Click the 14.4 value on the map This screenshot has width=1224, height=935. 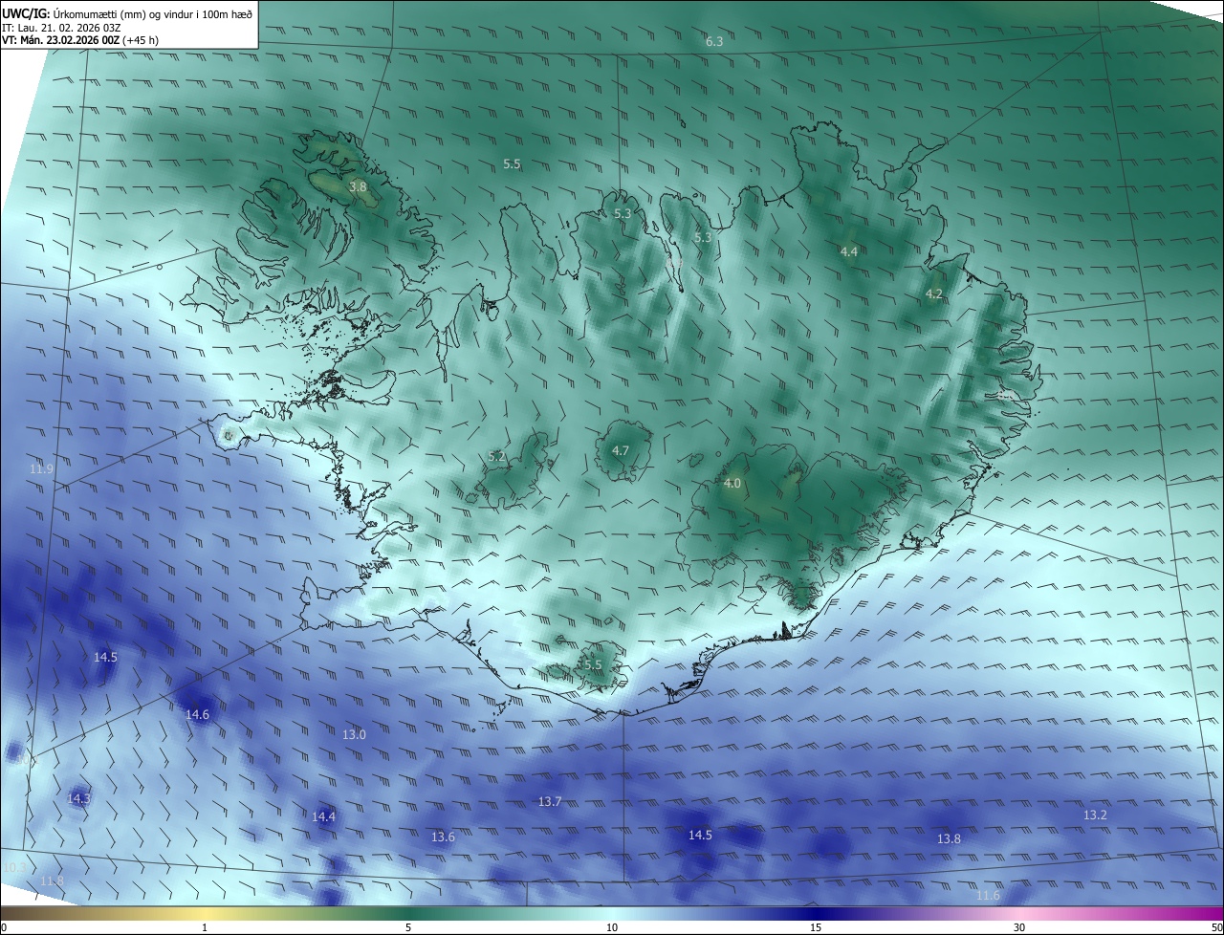tap(323, 816)
